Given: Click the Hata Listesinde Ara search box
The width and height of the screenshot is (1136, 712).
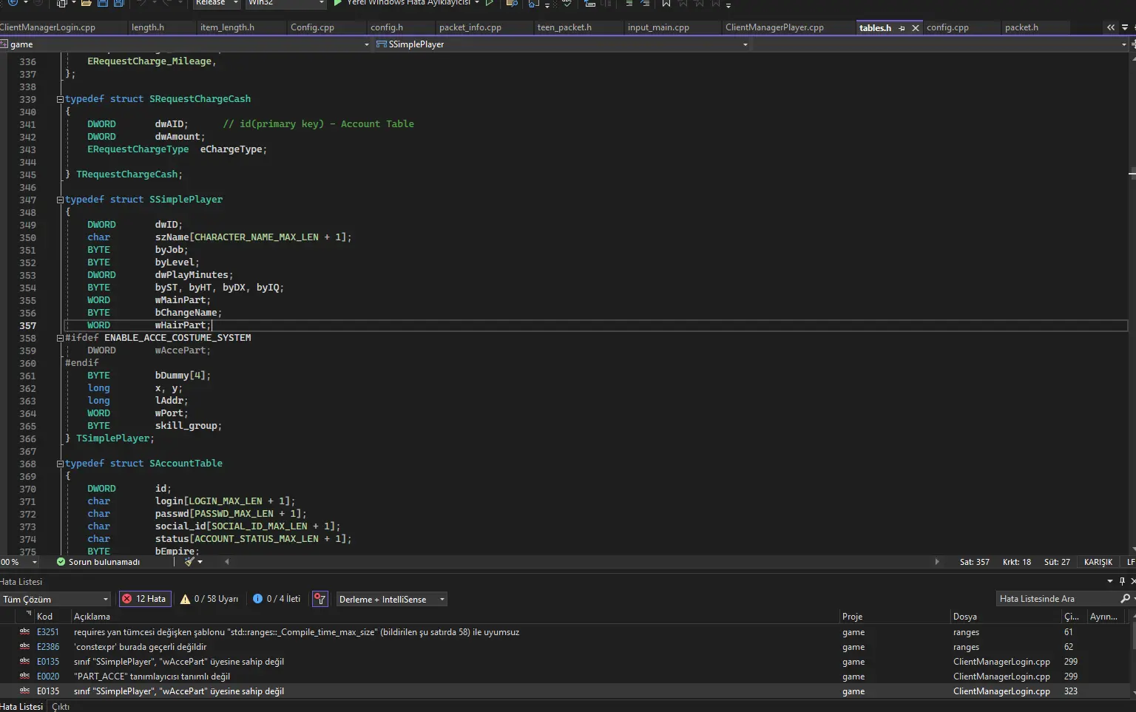Looking at the screenshot, I should pyautogui.click(x=1058, y=599).
